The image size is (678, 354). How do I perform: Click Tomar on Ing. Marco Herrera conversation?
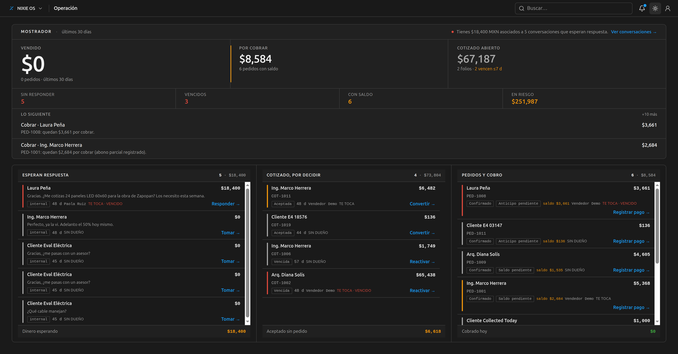click(230, 232)
